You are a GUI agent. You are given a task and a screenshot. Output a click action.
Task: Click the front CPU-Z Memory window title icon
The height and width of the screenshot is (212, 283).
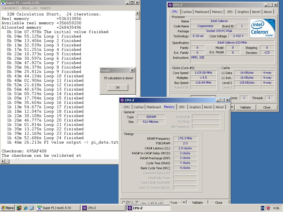[x=122, y=100]
